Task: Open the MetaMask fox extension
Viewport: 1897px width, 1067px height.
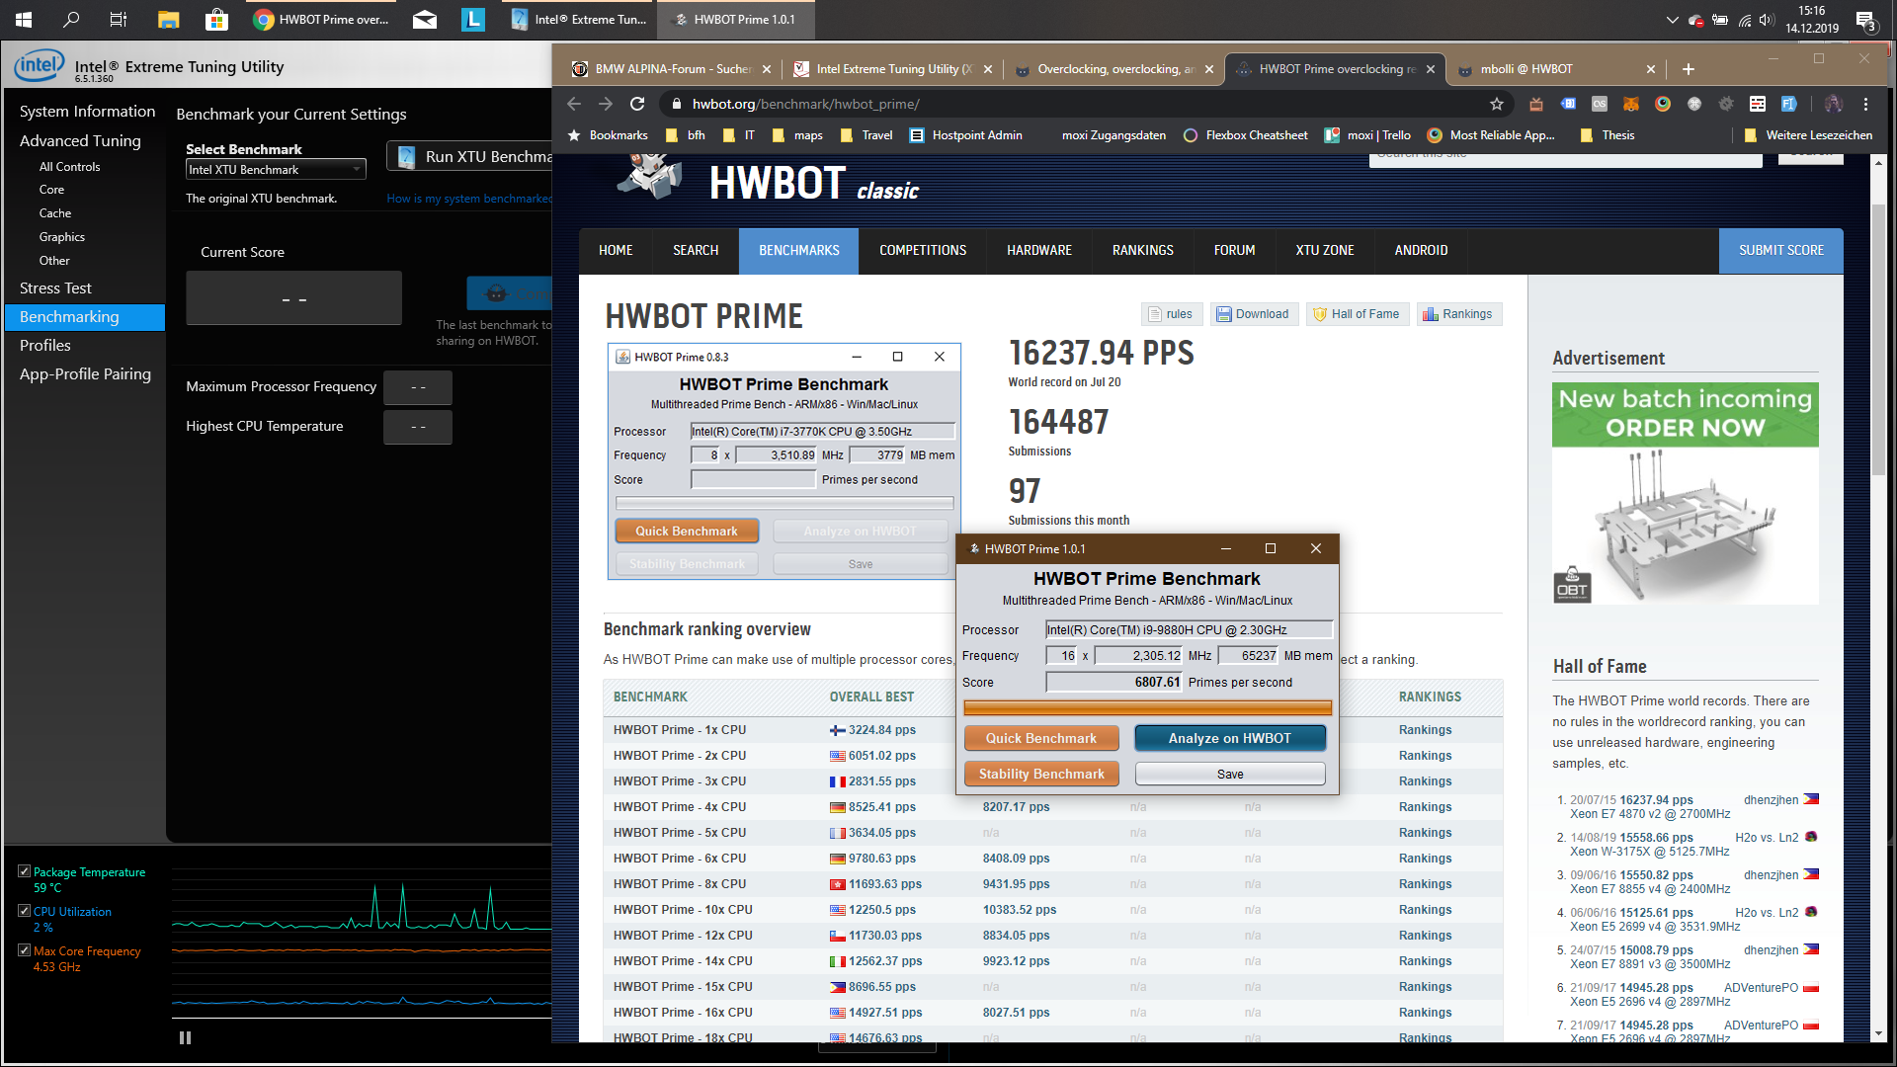Action: [1631, 104]
